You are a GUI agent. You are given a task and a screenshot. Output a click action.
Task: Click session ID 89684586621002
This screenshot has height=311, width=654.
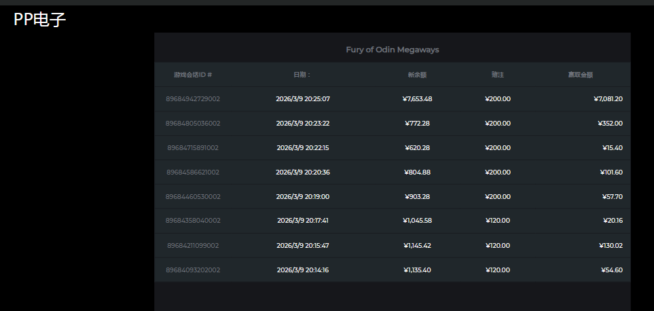(193, 172)
